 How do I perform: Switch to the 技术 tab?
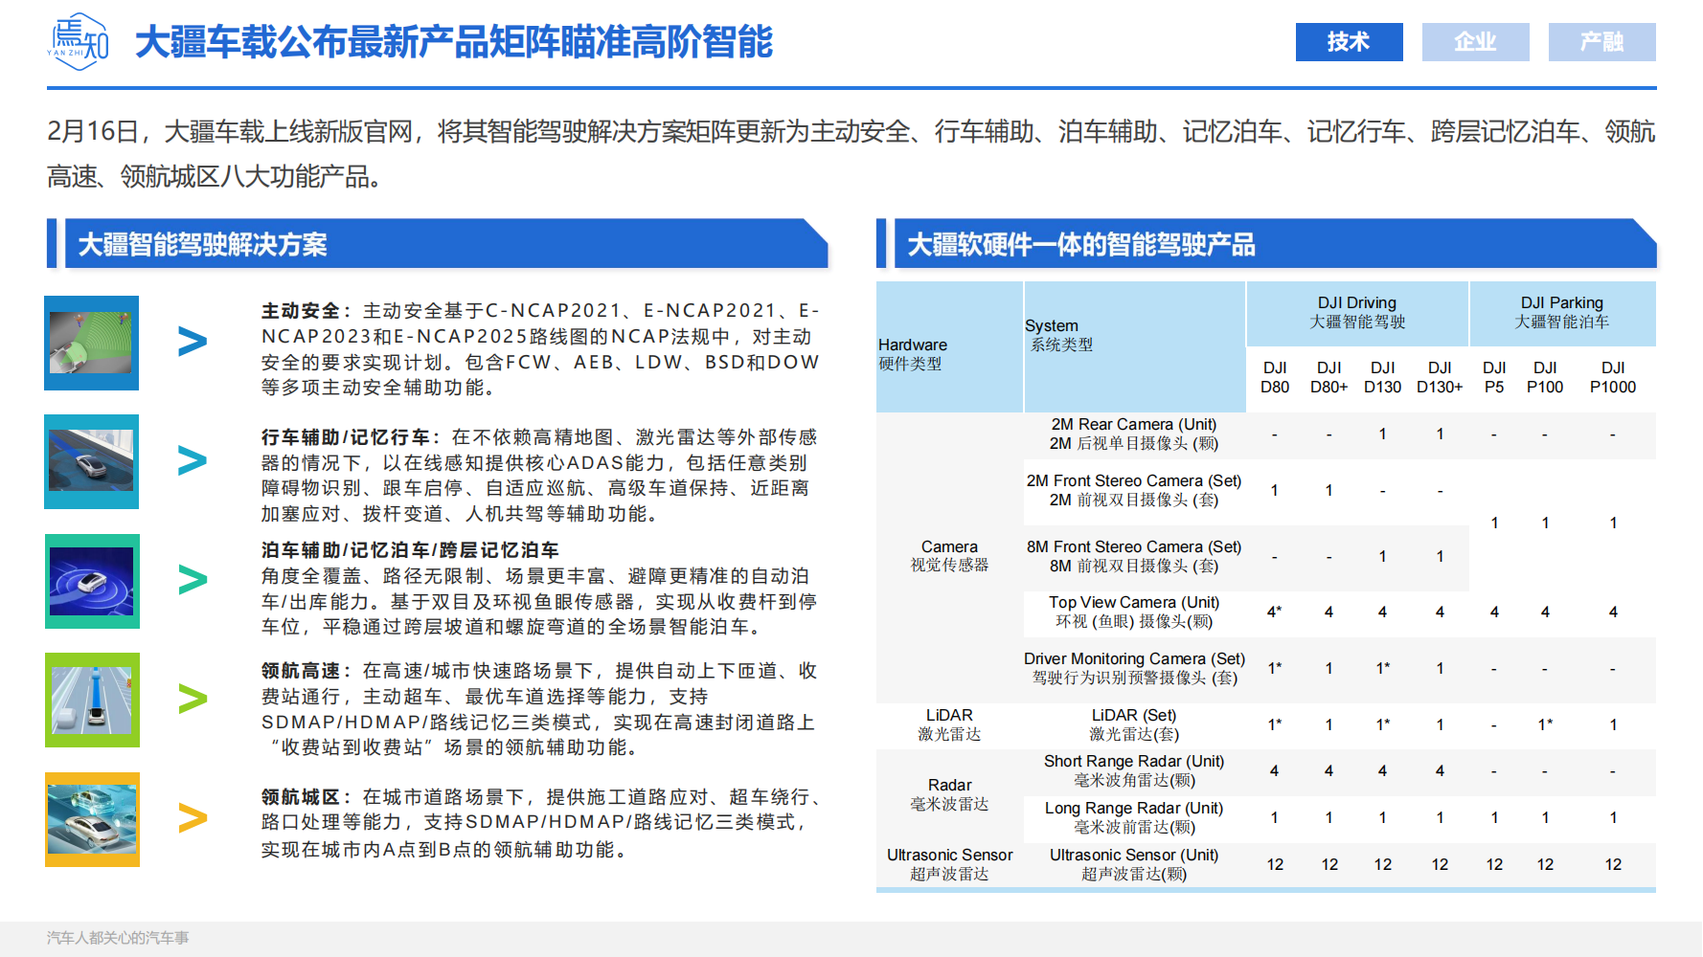1349,42
